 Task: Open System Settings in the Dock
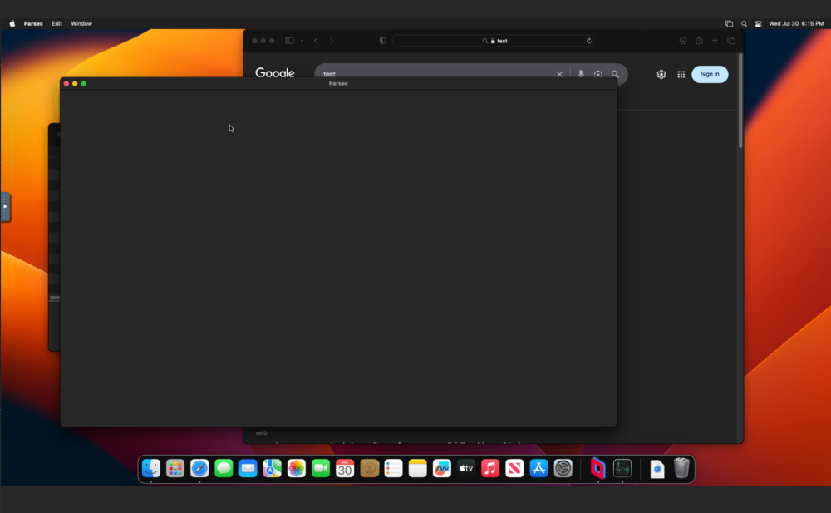563,468
